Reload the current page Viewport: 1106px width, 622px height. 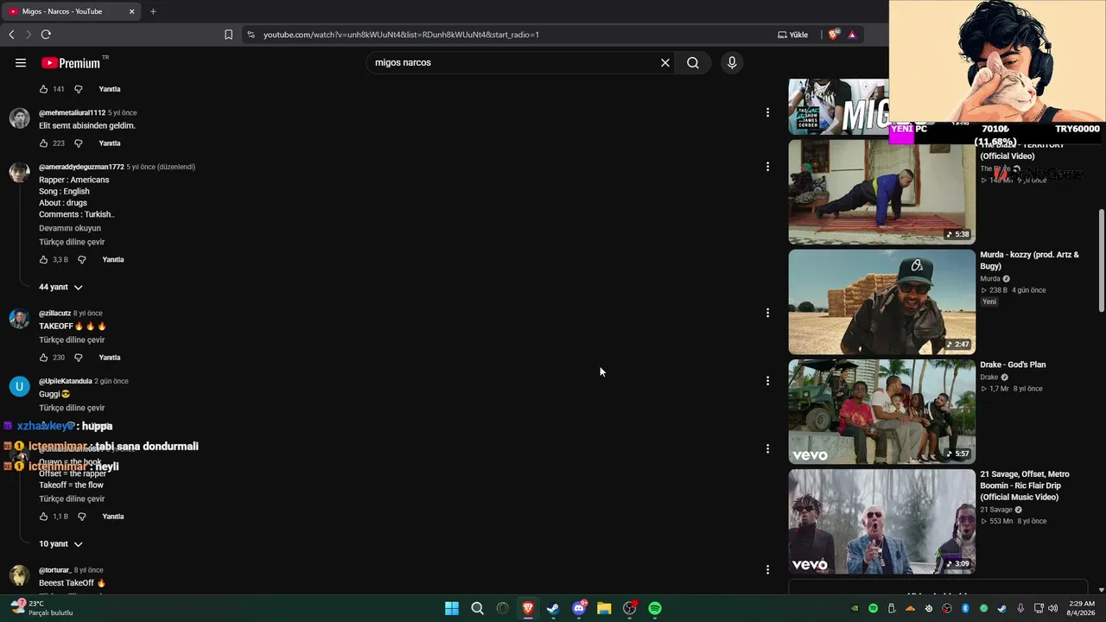[x=46, y=35]
